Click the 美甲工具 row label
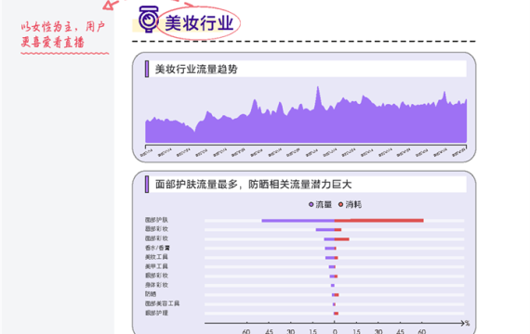Image resolution: width=530 pixels, height=334 pixels. point(156,266)
